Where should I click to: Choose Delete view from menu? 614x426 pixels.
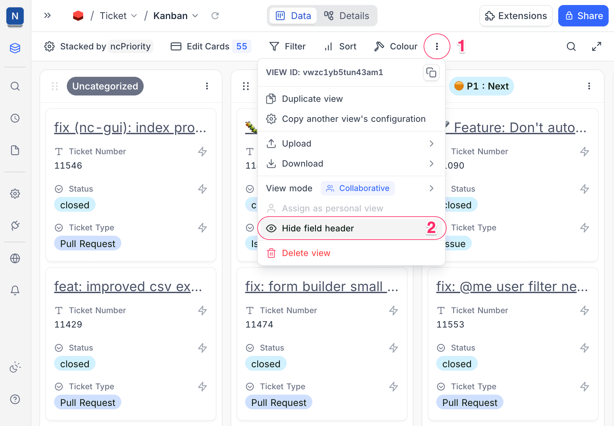pyautogui.click(x=306, y=253)
